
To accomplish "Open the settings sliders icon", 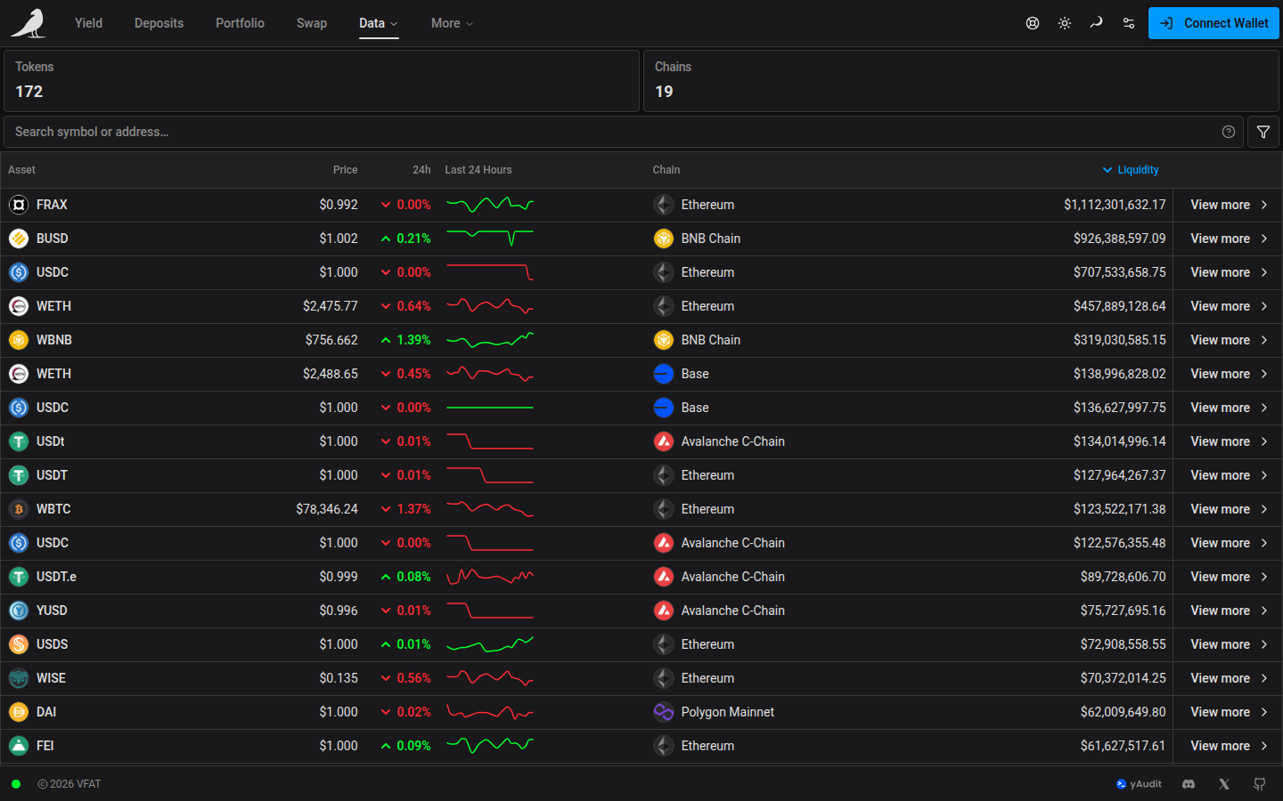I will tap(1129, 23).
